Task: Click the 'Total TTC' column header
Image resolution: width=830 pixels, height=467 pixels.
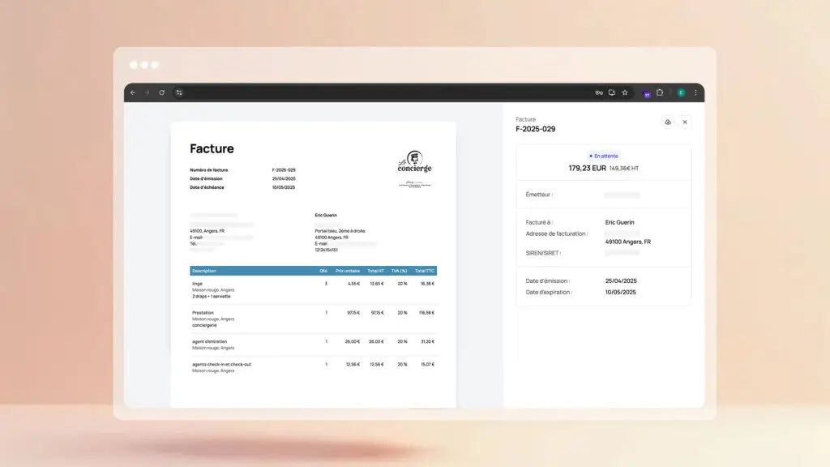Action: 425,271
